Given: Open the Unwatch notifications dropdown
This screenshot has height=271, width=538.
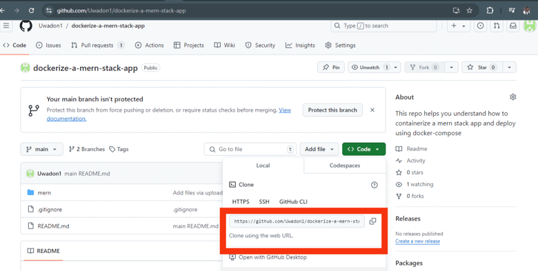Looking at the screenshot, I should (374, 68).
